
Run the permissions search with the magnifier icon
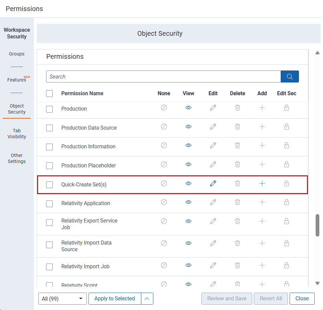coord(290,76)
